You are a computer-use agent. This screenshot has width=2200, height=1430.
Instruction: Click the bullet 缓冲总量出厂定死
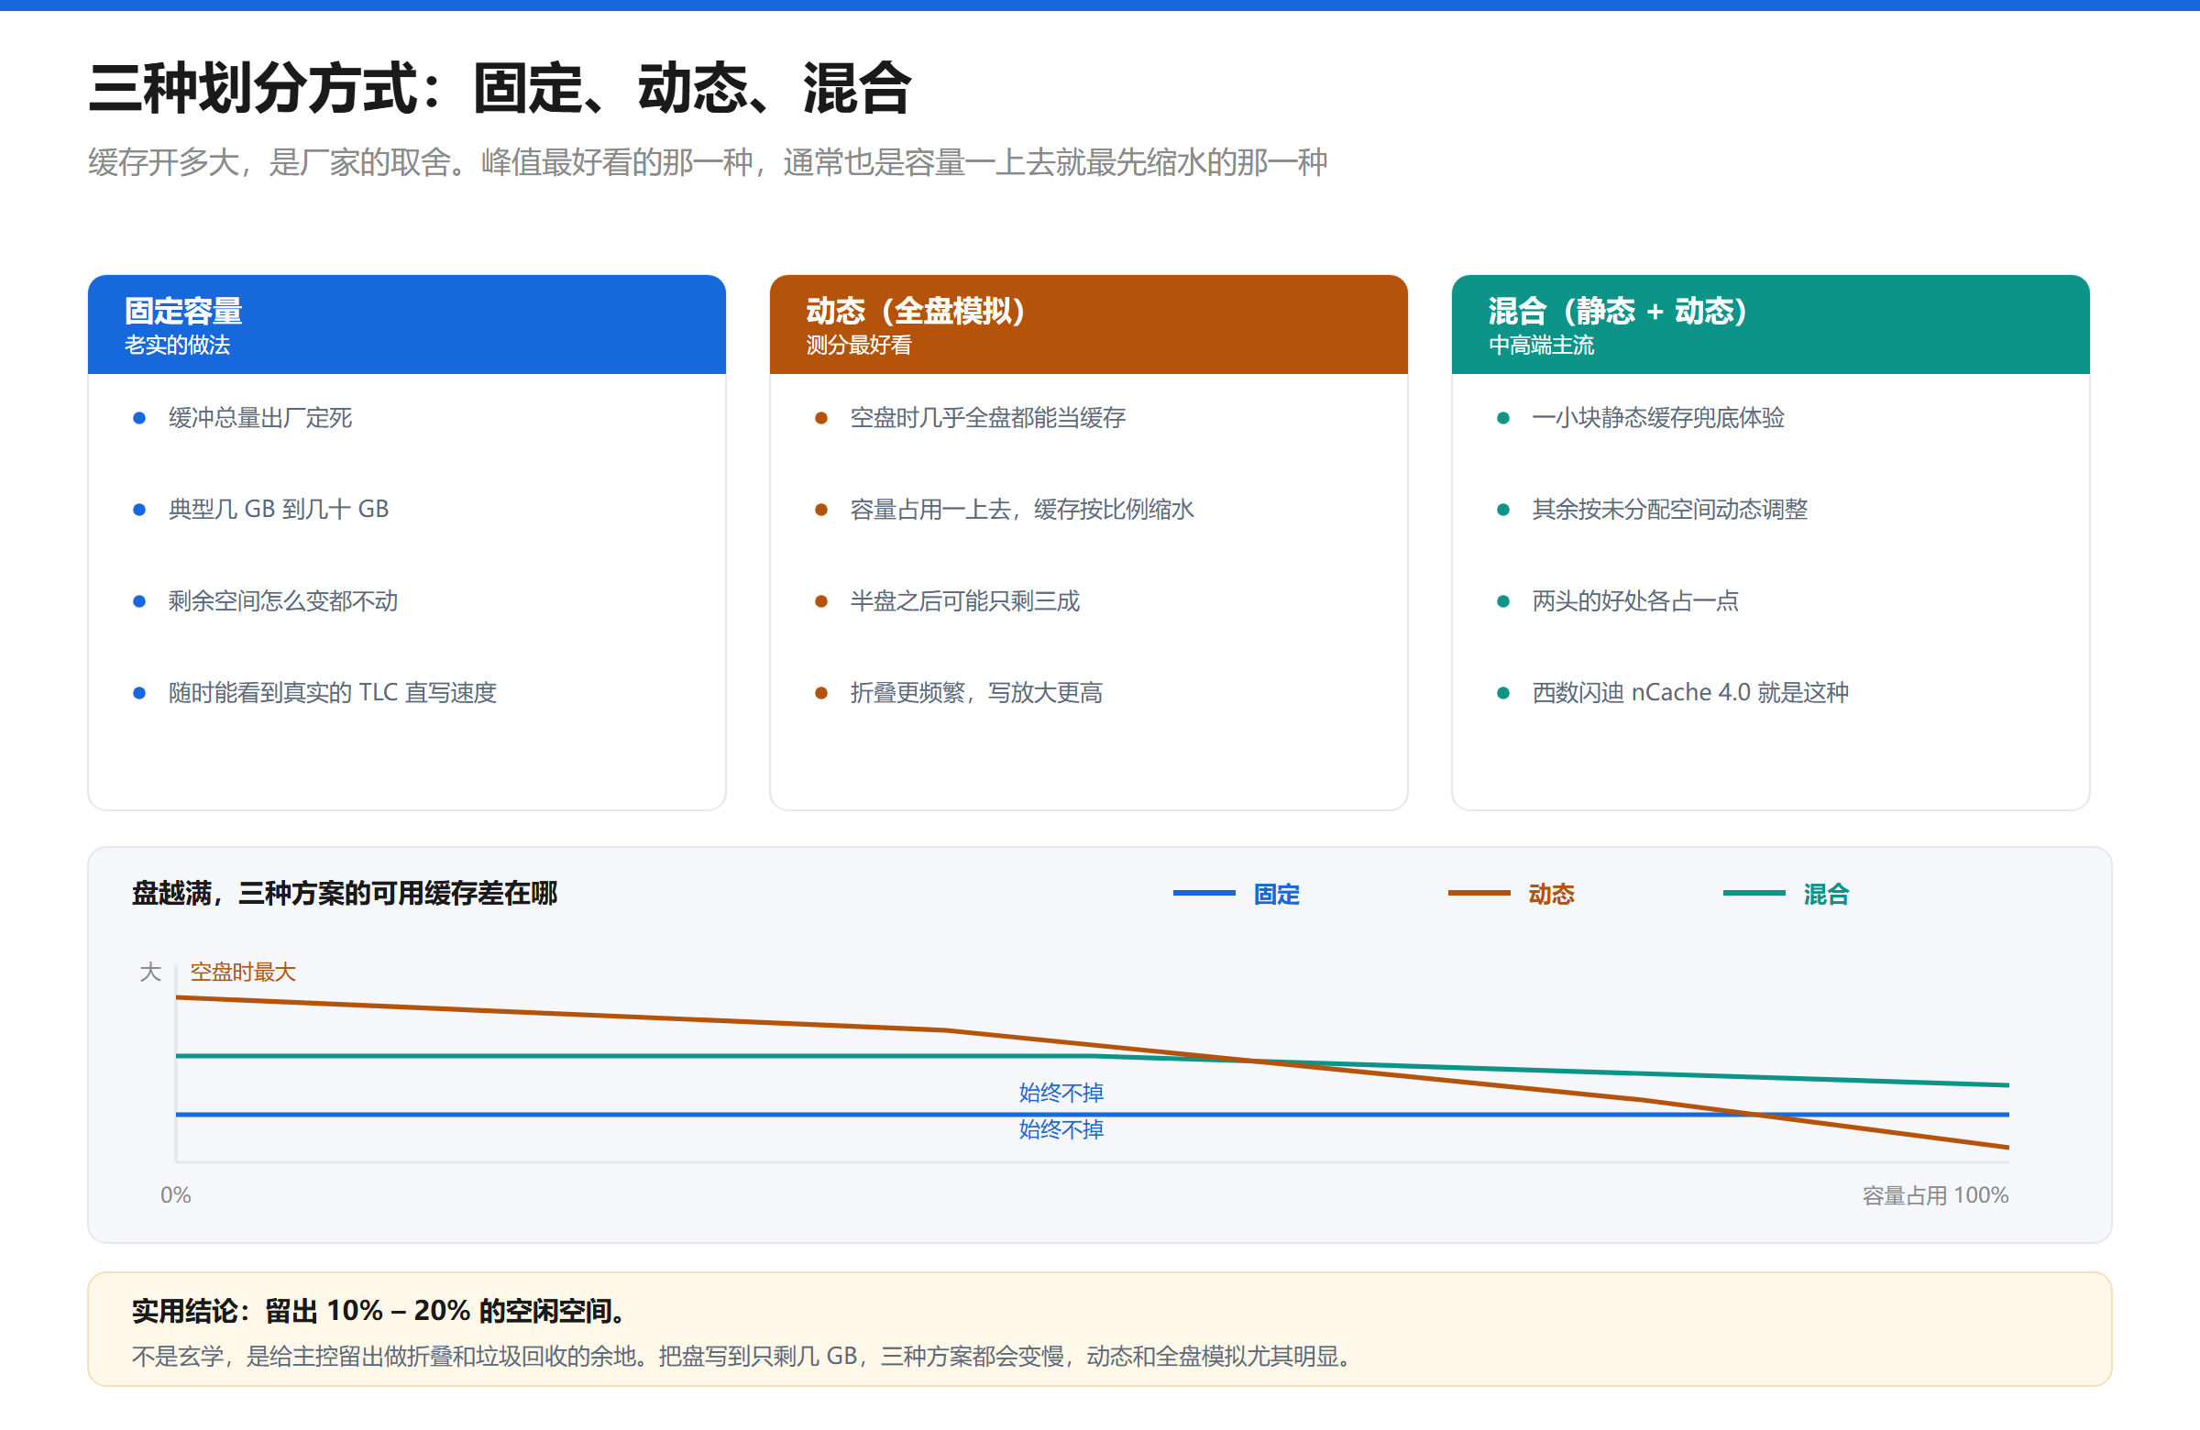pos(259,418)
